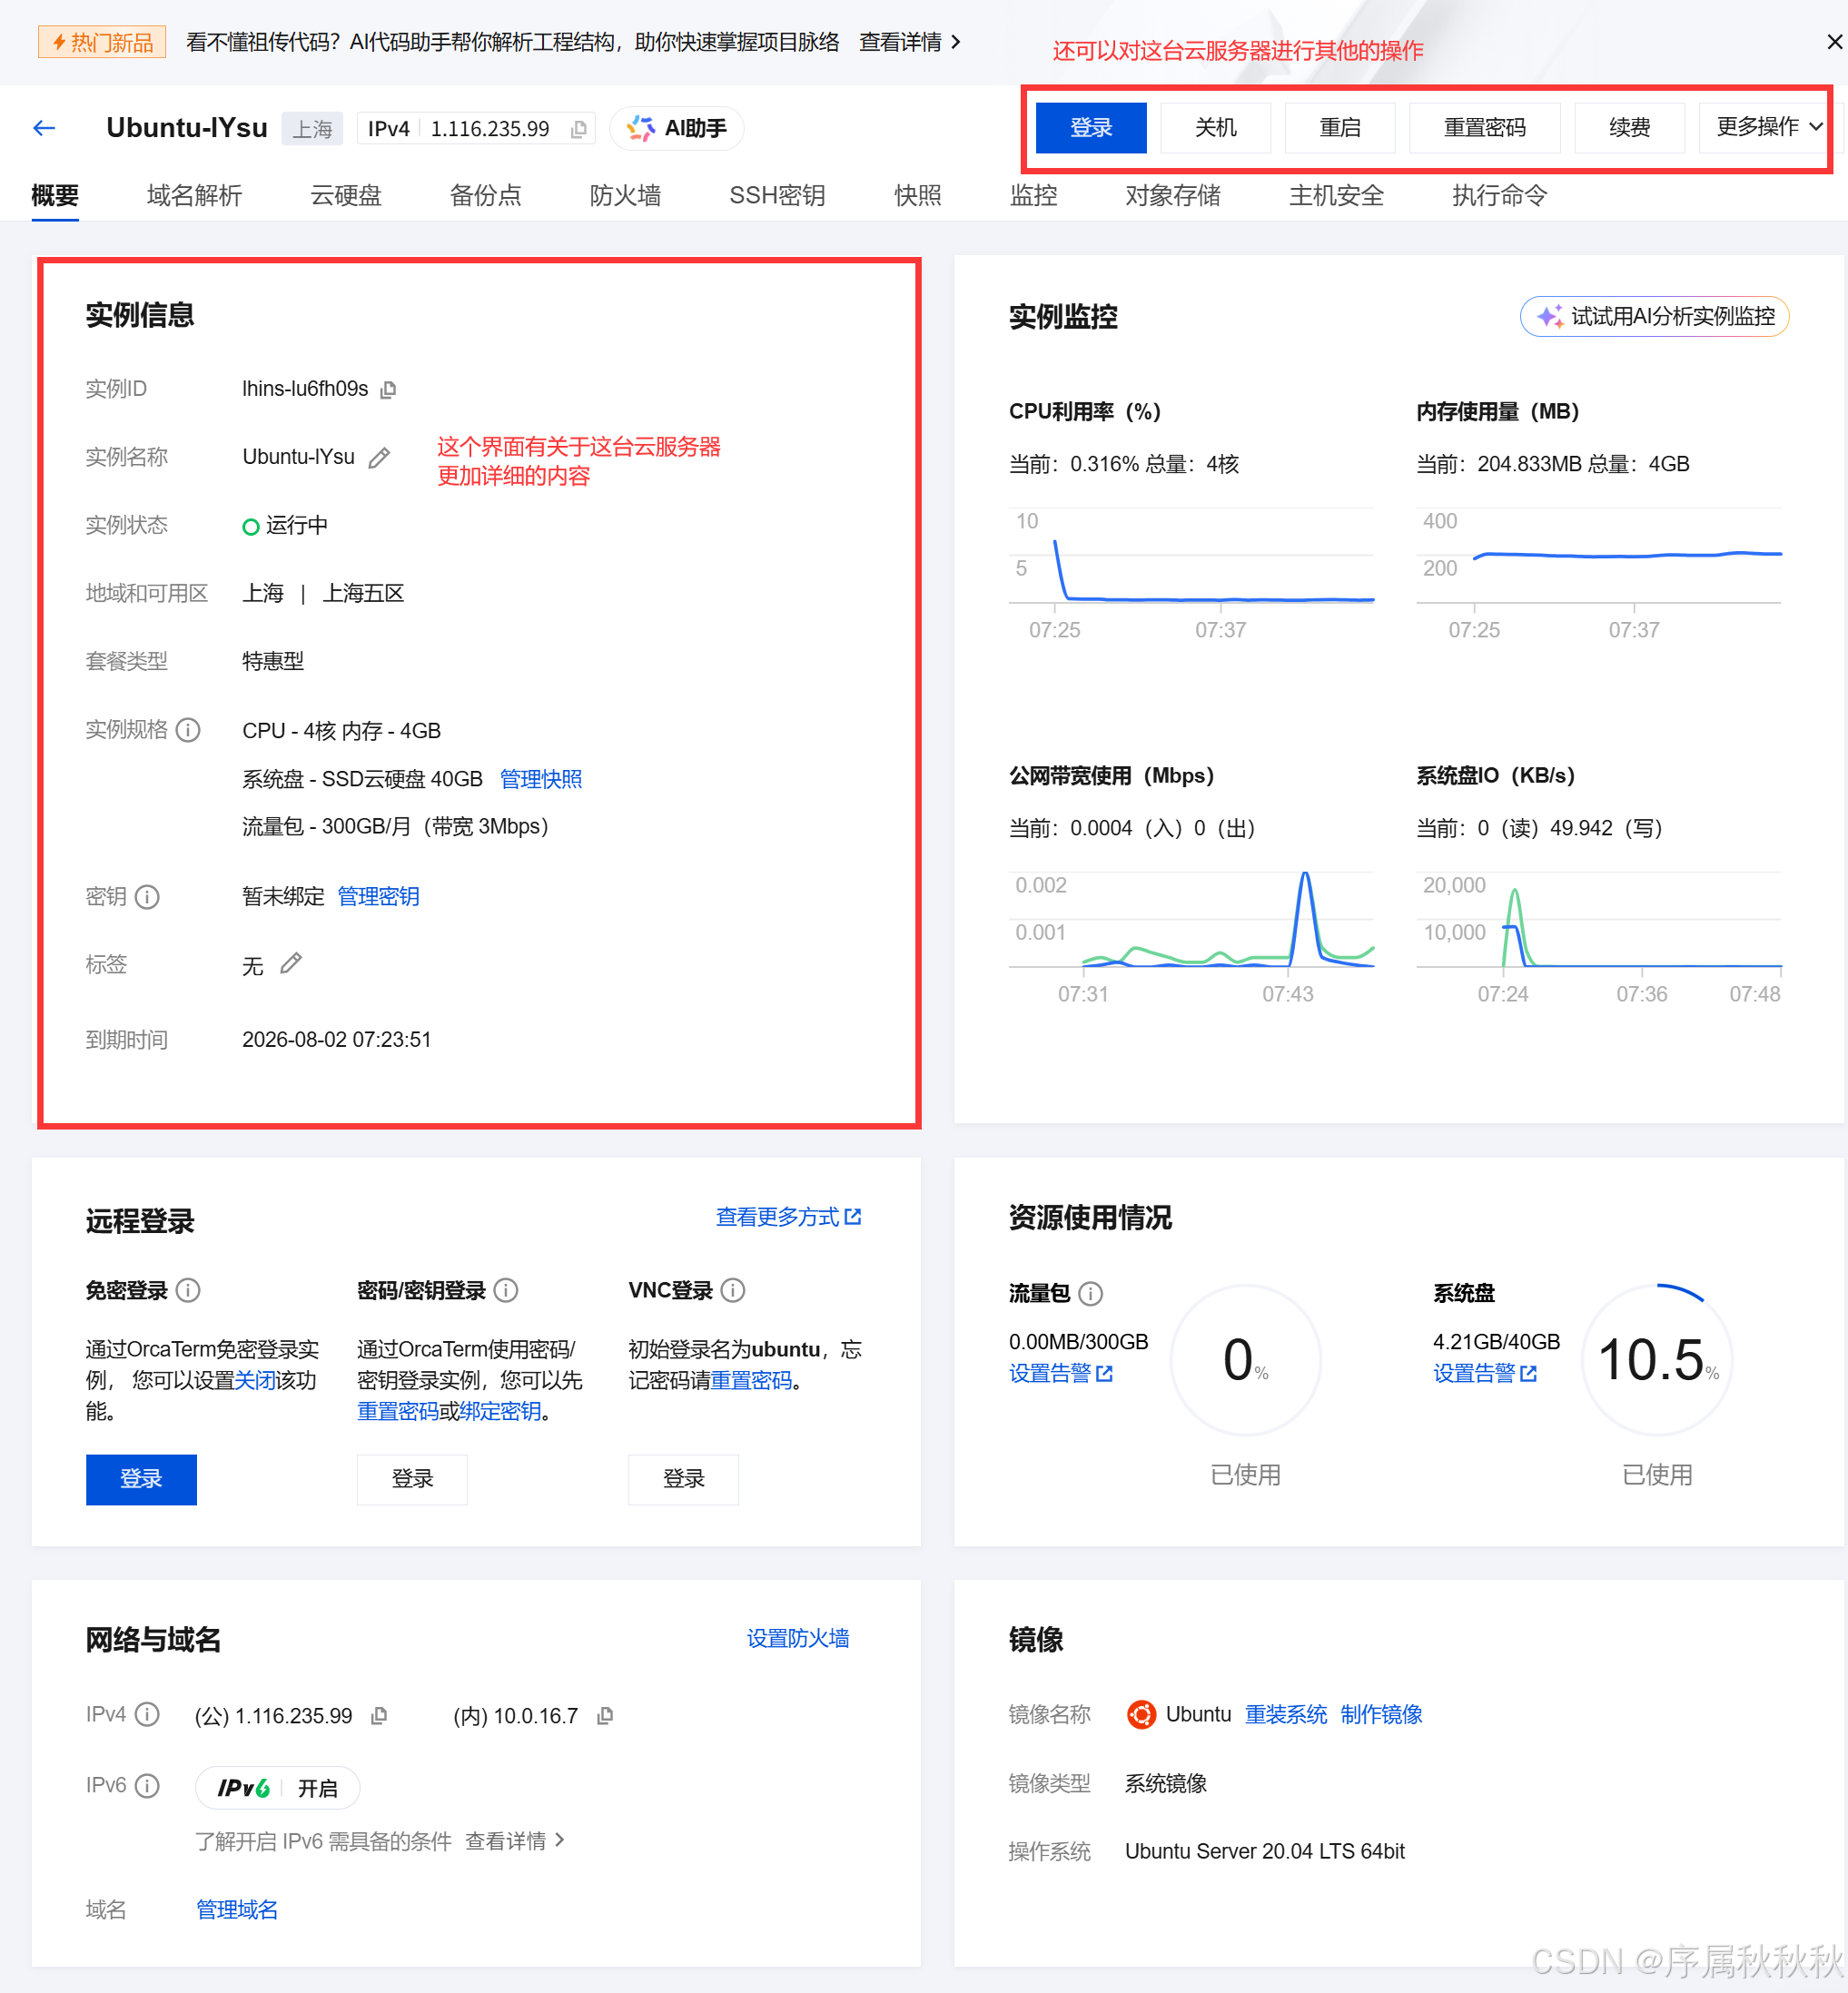Edit the instance name pencil icon
1848x1993 pixels.
(379, 458)
